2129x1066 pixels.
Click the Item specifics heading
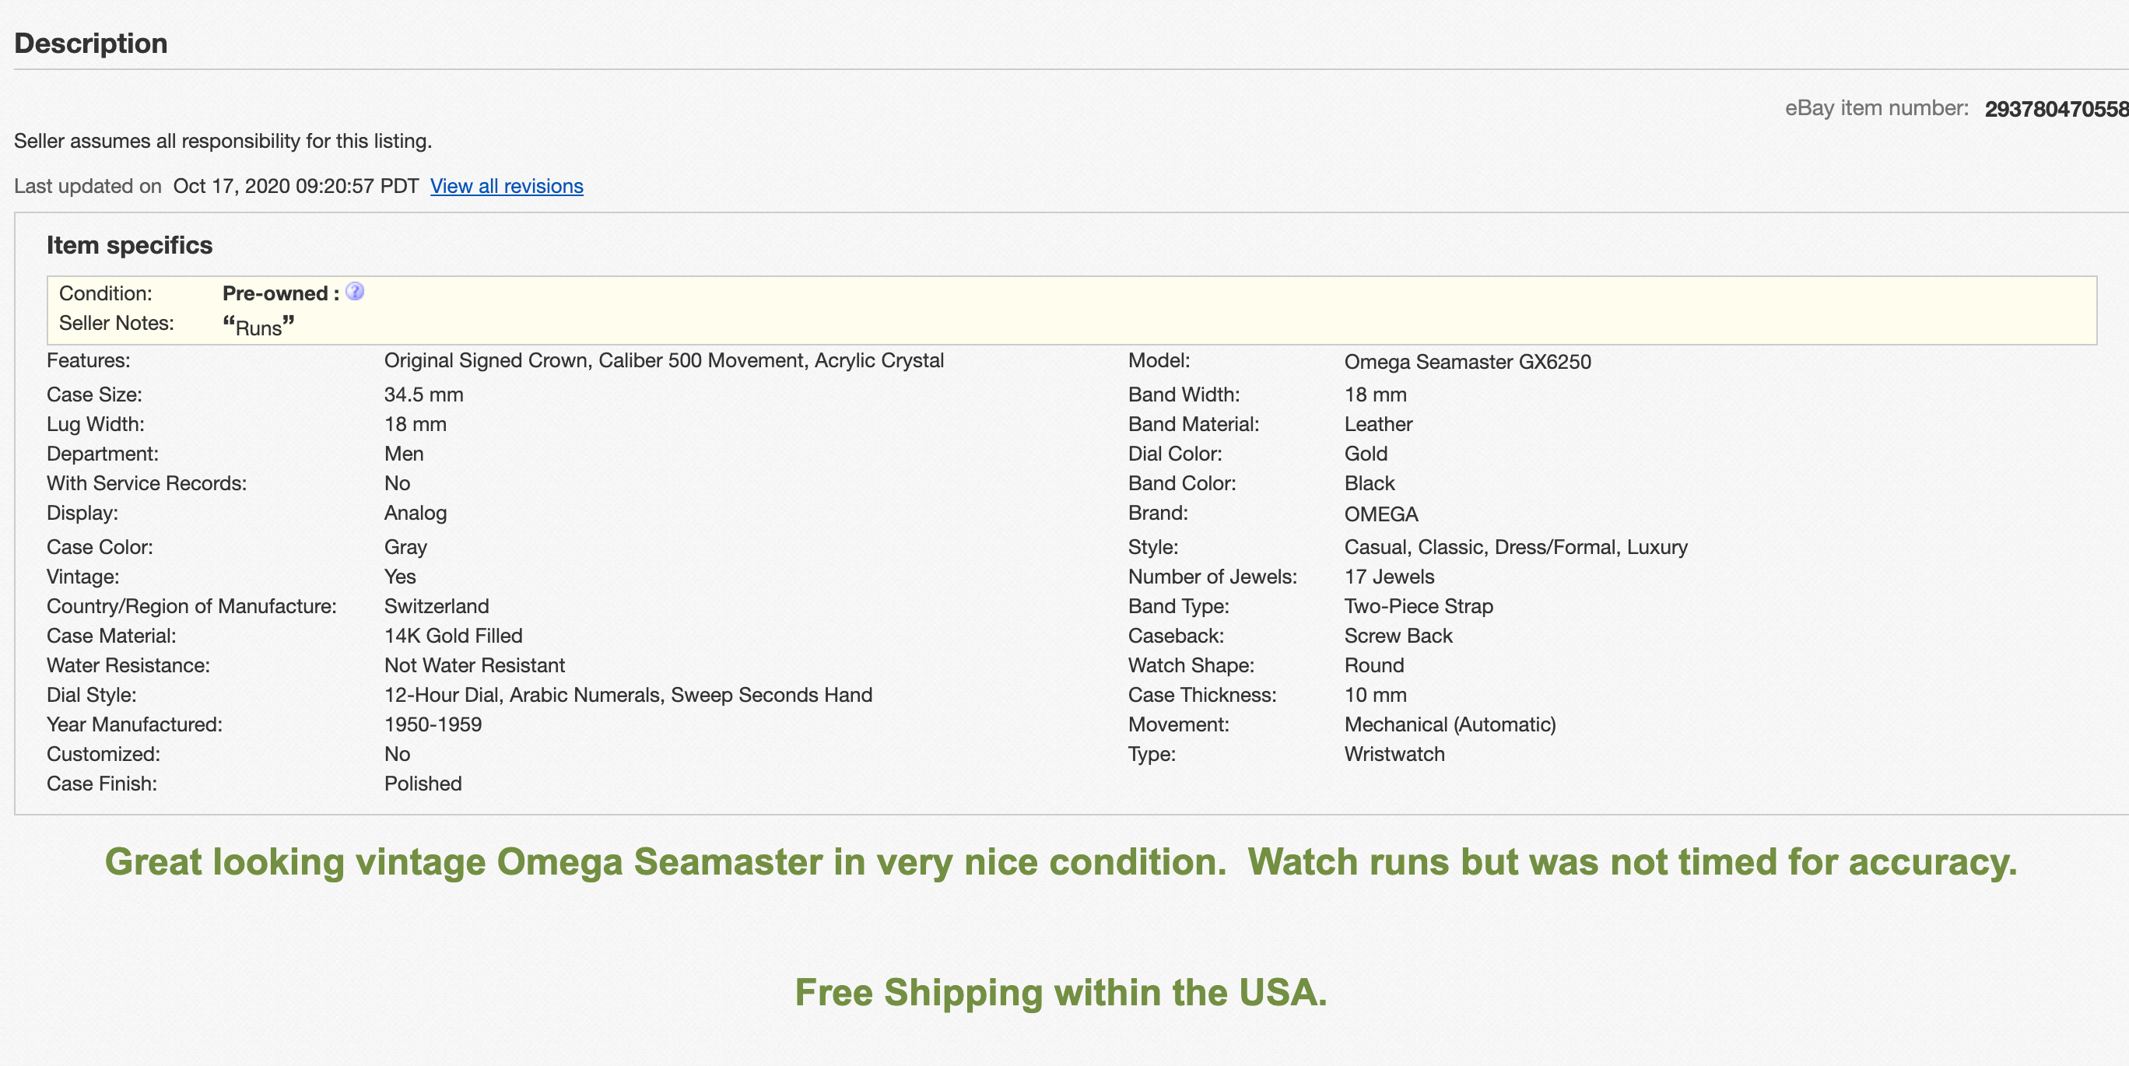click(x=130, y=244)
